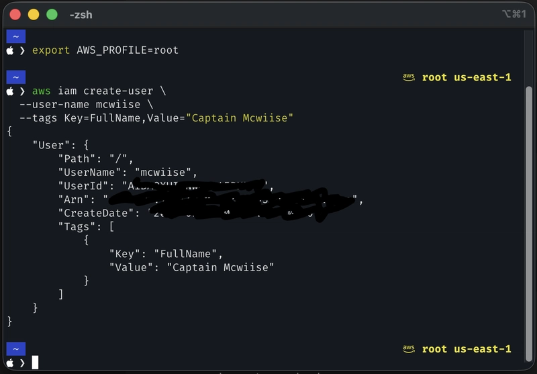
Task: Click the blacked-out Arn value
Action: tap(235, 199)
